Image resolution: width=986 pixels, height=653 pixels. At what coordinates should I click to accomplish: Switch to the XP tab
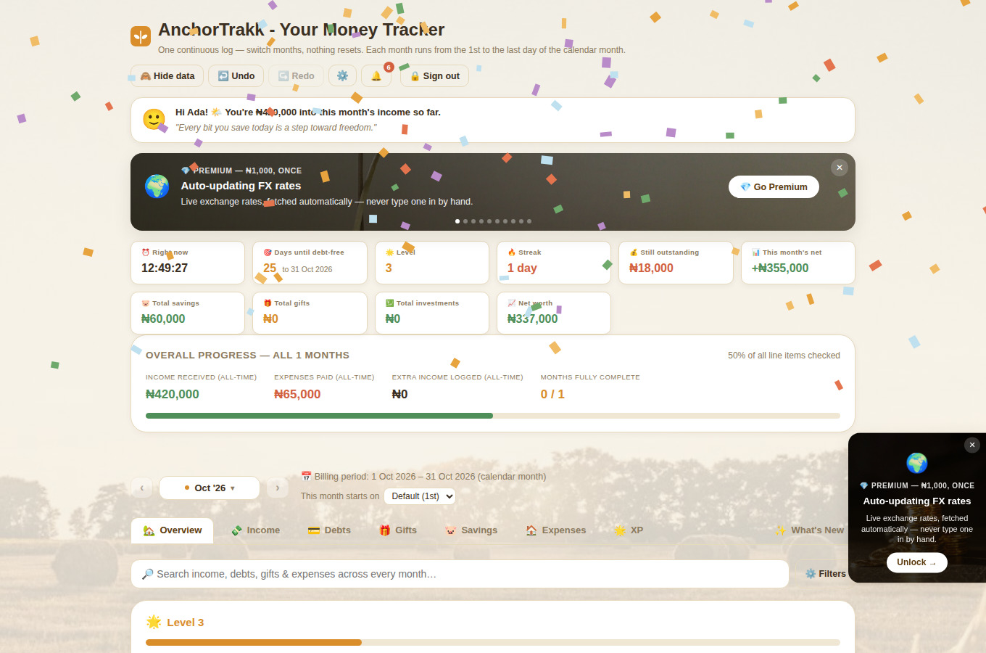[x=629, y=530]
